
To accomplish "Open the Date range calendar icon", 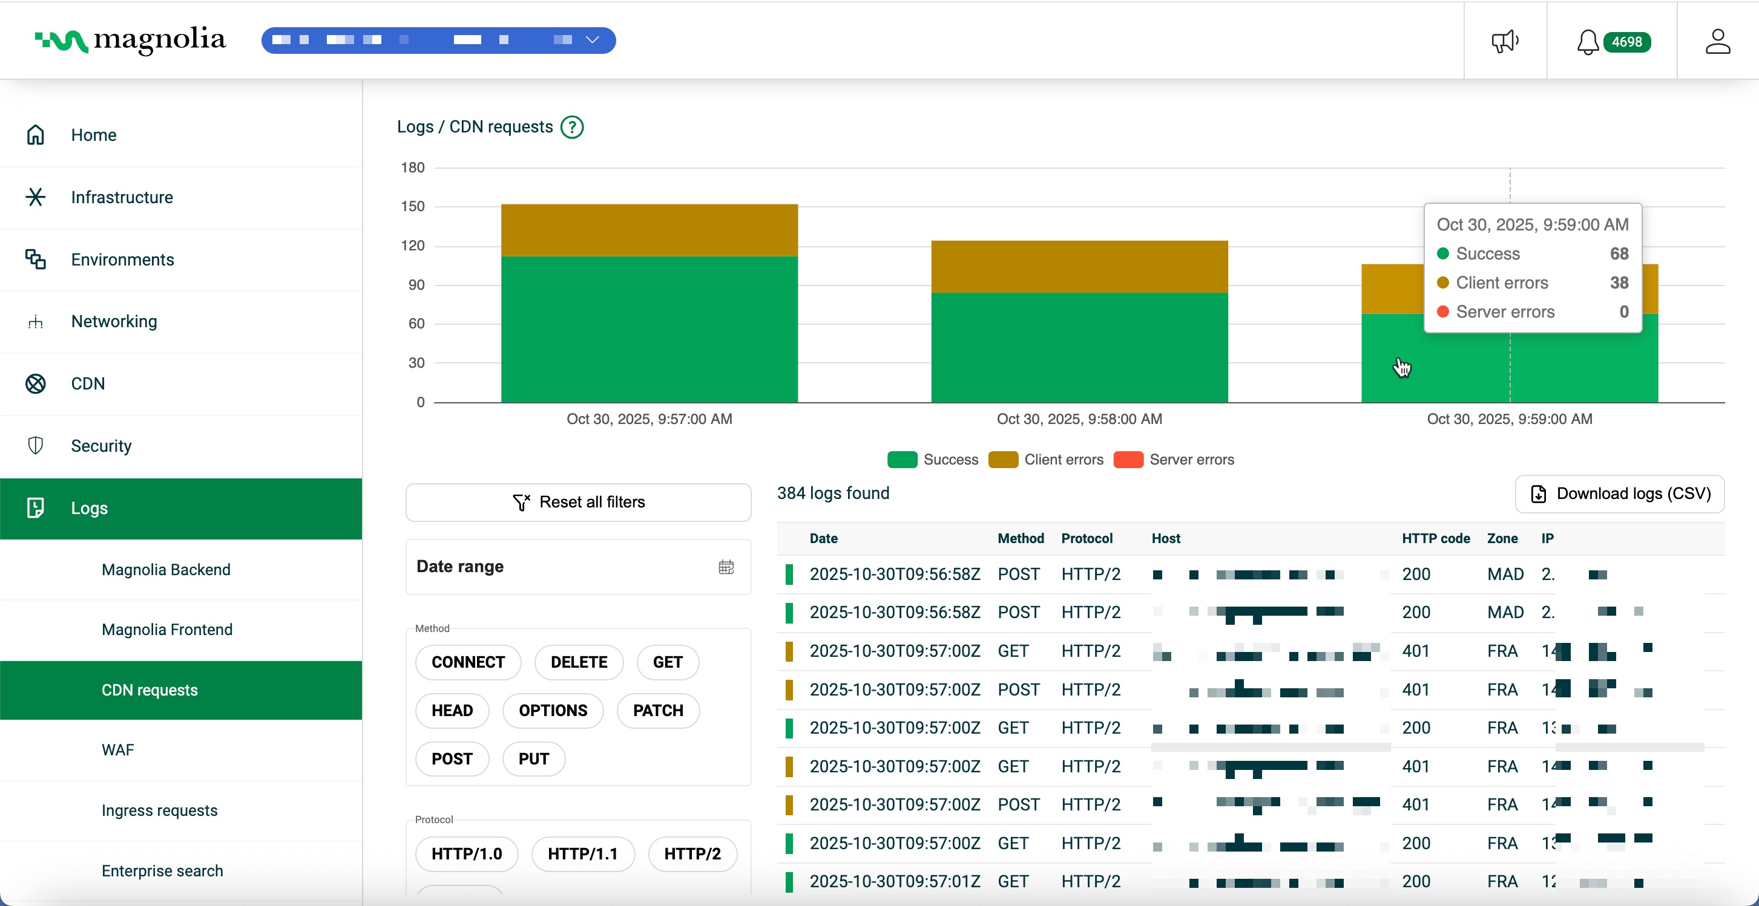I will click(x=726, y=567).
